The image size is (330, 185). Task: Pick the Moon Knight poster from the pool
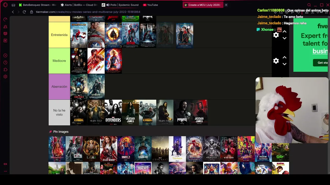[212, 149]
